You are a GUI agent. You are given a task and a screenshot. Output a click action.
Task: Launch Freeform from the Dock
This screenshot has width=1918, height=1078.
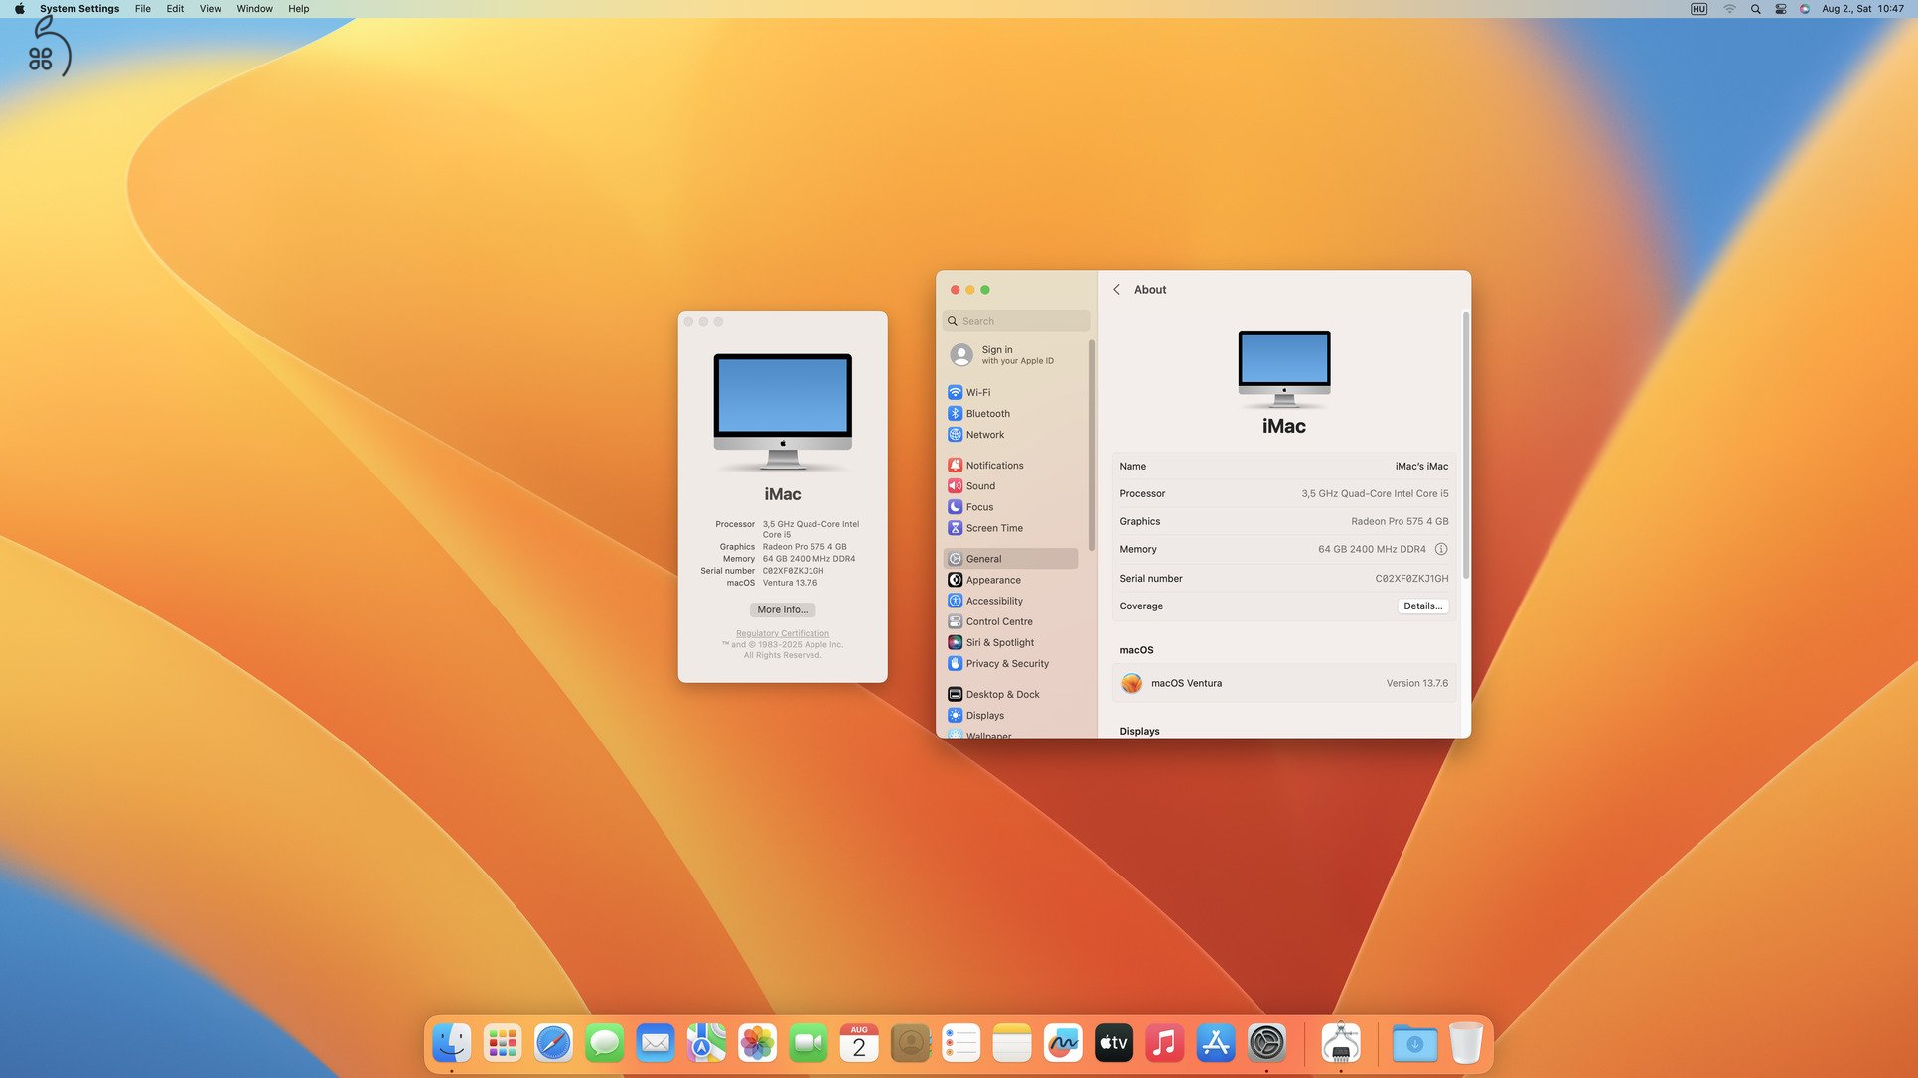1063,1043
